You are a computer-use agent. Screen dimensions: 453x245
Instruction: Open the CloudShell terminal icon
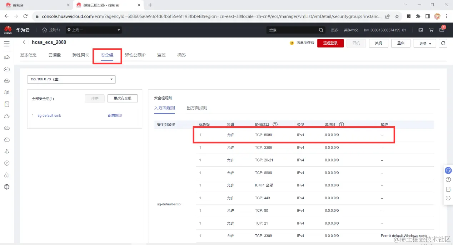[421, 30]
